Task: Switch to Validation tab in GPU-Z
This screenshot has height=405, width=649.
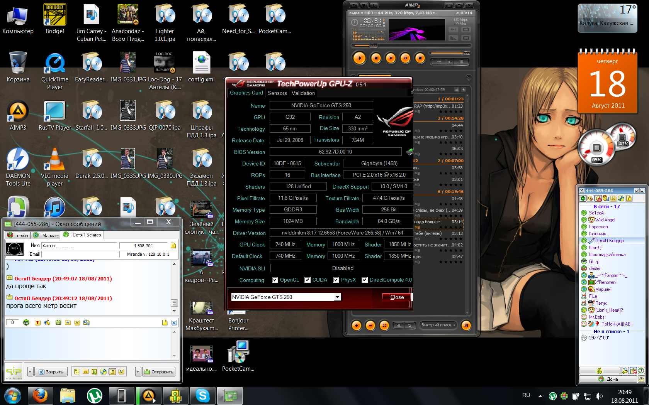Action: 303,93
